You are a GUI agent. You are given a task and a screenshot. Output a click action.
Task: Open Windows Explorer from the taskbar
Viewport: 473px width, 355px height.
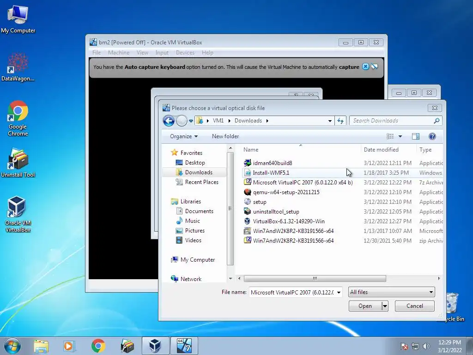[41, 346]
